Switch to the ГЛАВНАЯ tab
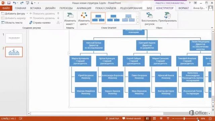 pos(20,8)
